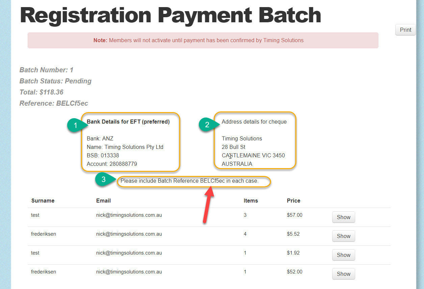Select the $52.00 price cell

(295, 272)
